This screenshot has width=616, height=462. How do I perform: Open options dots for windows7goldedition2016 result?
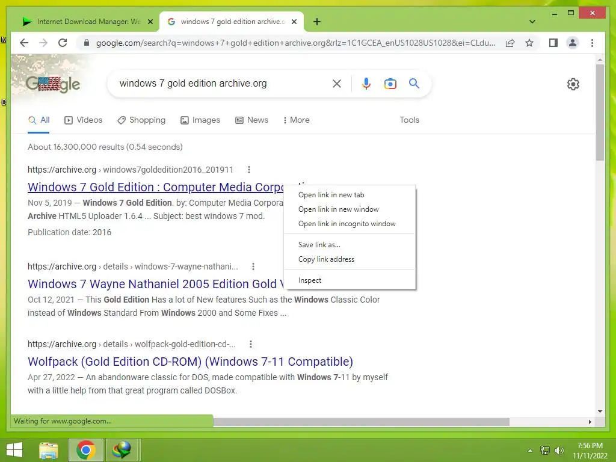(248, 170)
